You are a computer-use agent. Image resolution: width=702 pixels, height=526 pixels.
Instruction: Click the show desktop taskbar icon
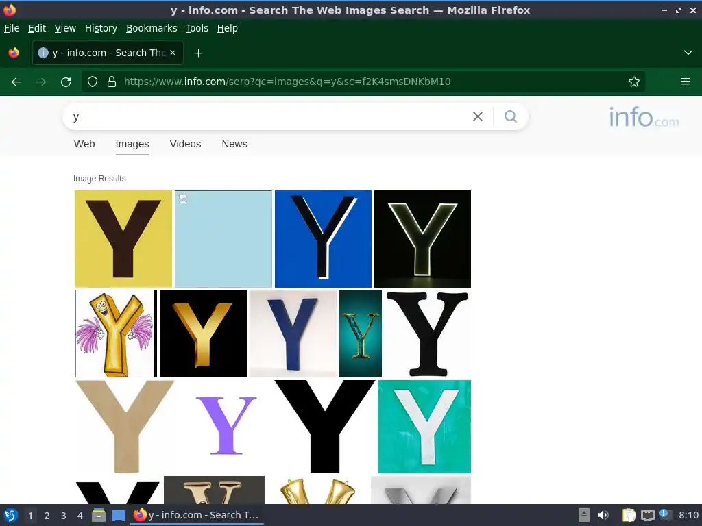click(119, 515)
